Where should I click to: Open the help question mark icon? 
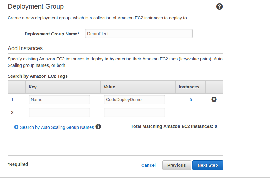(x=220, y=6)
